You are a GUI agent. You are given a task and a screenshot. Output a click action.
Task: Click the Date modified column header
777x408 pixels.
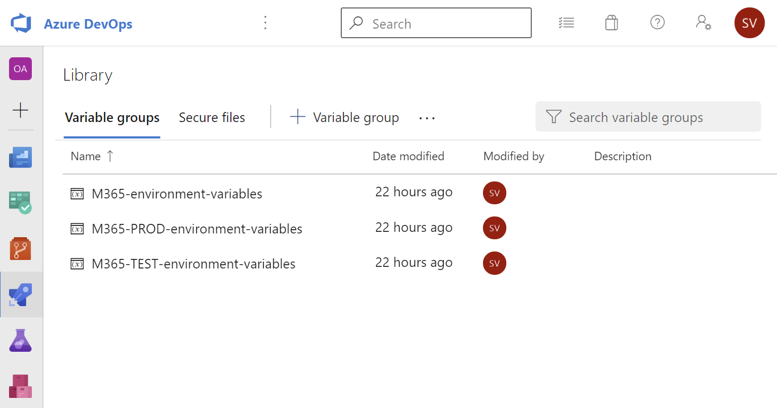coord(408,156)
